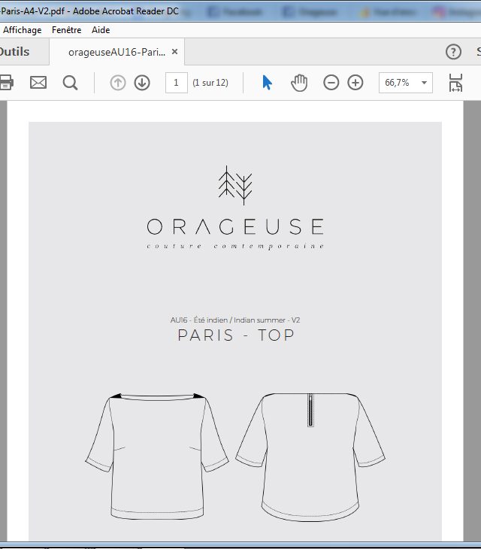The height and width of the screenshot is (549, 481).
Task: Select the orageuseAU16-Pari... document tab
Action: click(x=116, y=52)
